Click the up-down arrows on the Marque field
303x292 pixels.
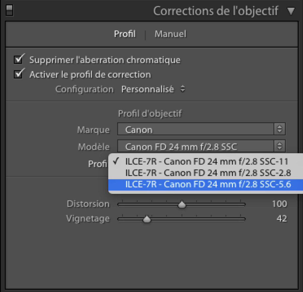pyautogui.click(x=279, y=129)
